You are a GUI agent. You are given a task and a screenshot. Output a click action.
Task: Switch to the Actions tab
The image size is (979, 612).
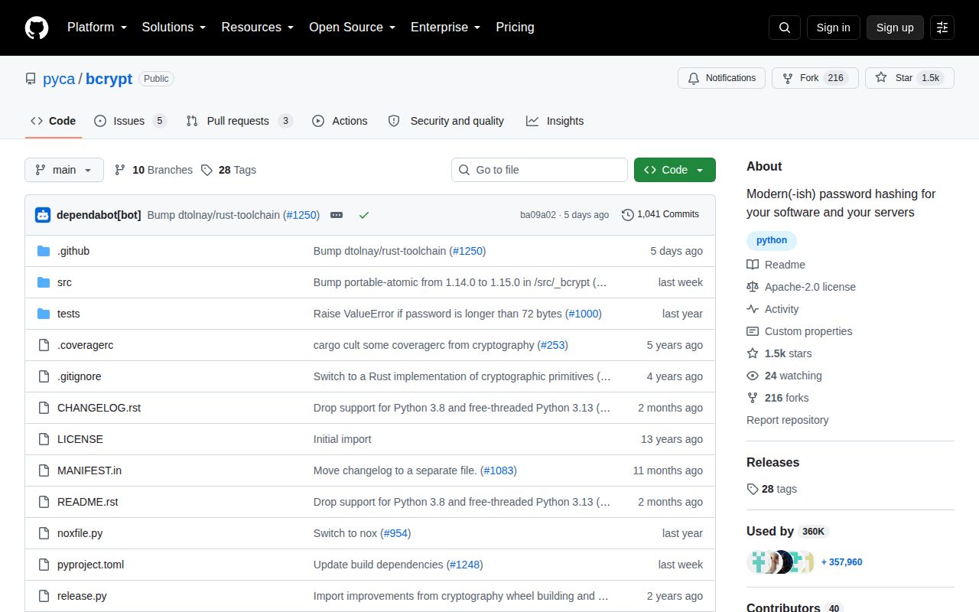tap(340, 121)
